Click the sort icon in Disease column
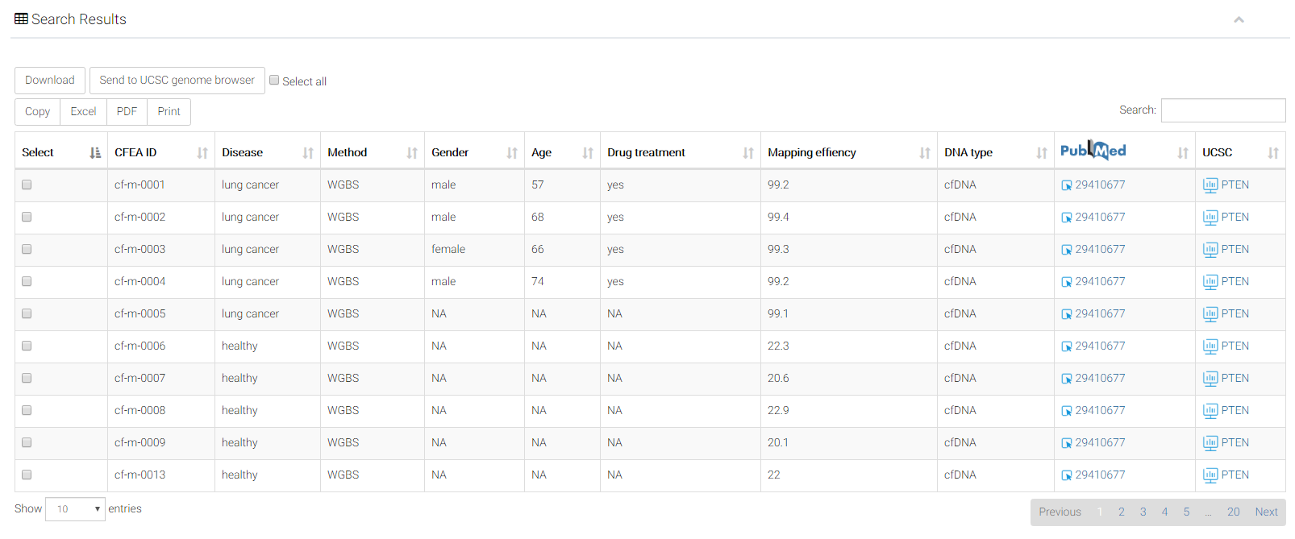 (x=308, y=153)
